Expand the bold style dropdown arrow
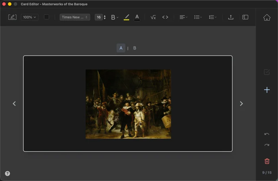This screenshot has width=278, height=181. pos(117,17)
